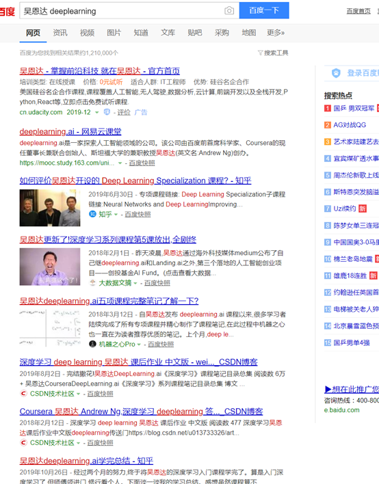Open the 更多» tab menu
The image size is (379, 484).
(276, 33)
